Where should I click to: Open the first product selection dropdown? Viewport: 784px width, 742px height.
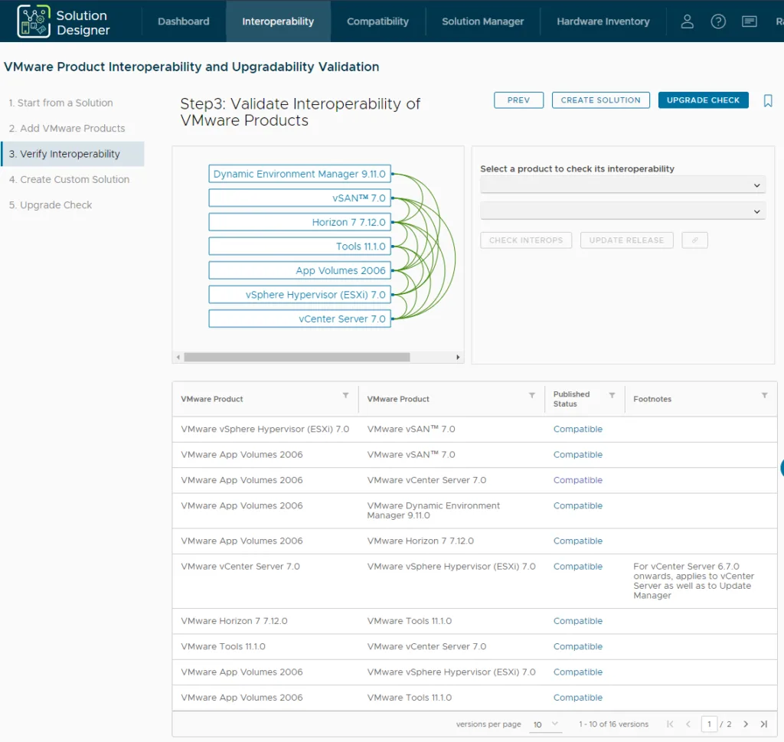pyautogui.click(x=622, y=185)
